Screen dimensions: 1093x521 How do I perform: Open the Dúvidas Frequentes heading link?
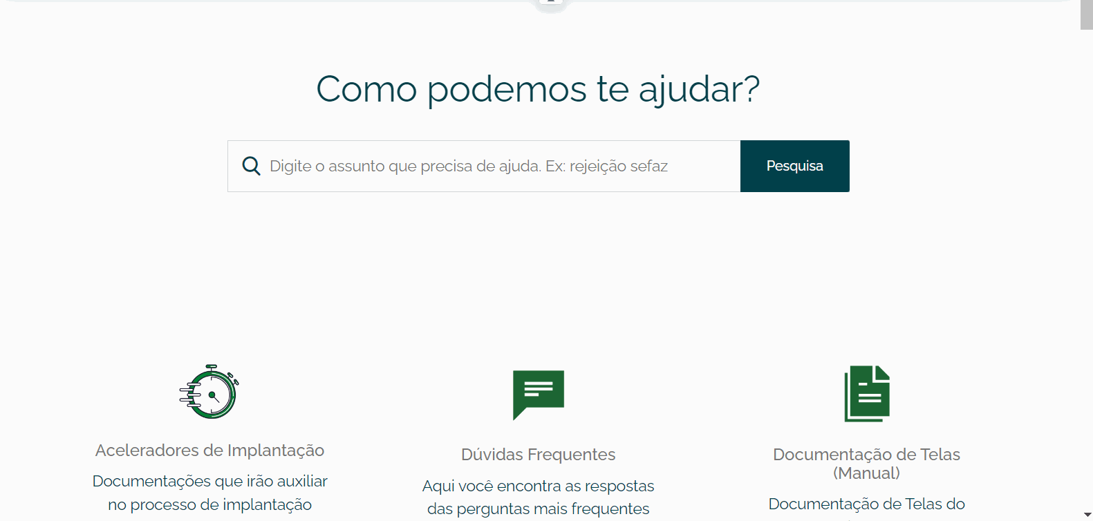pos(539,455)
